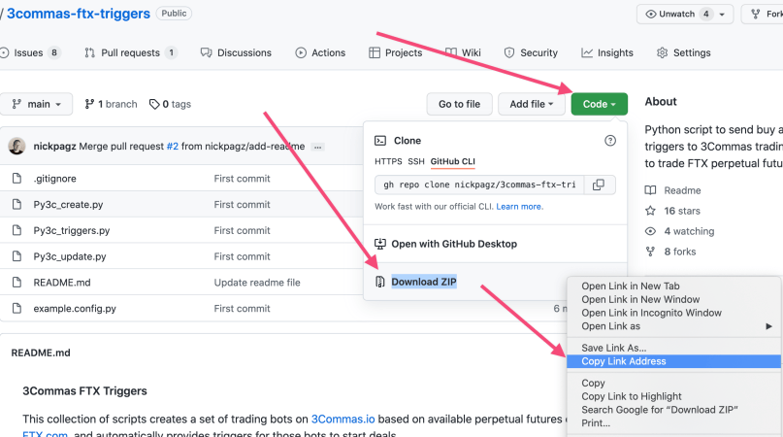
Task: Click the Go to file button
Action: click(459, 104)
